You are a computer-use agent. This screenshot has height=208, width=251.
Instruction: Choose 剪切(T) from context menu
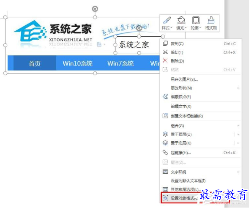(201, 52)
